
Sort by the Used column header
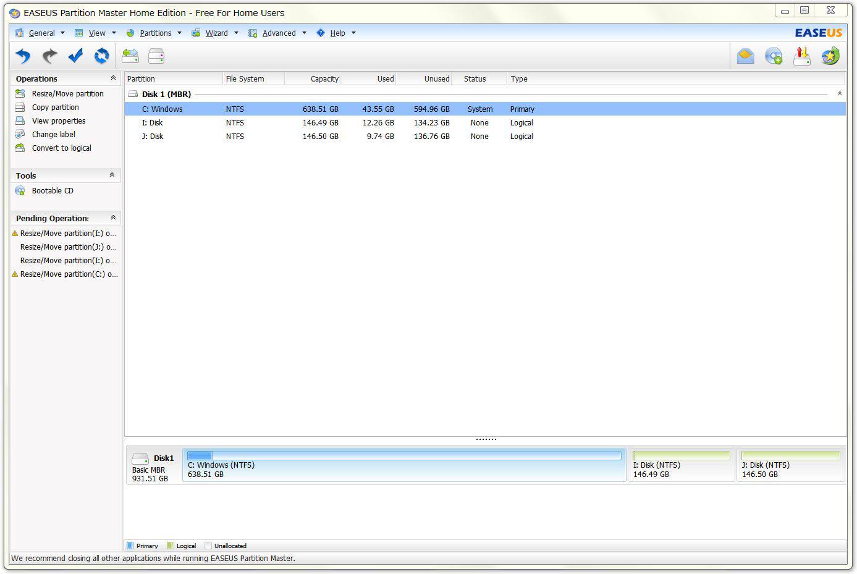click(x=368, y=78)
